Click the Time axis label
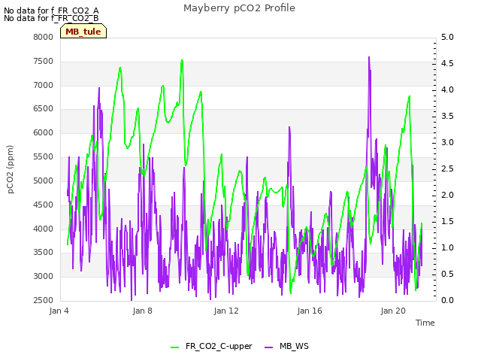 click(425, 323)
